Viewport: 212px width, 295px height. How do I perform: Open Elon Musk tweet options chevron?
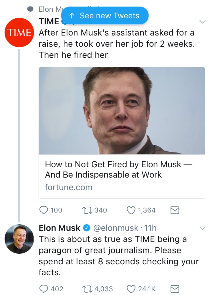(x=203, y=228)
